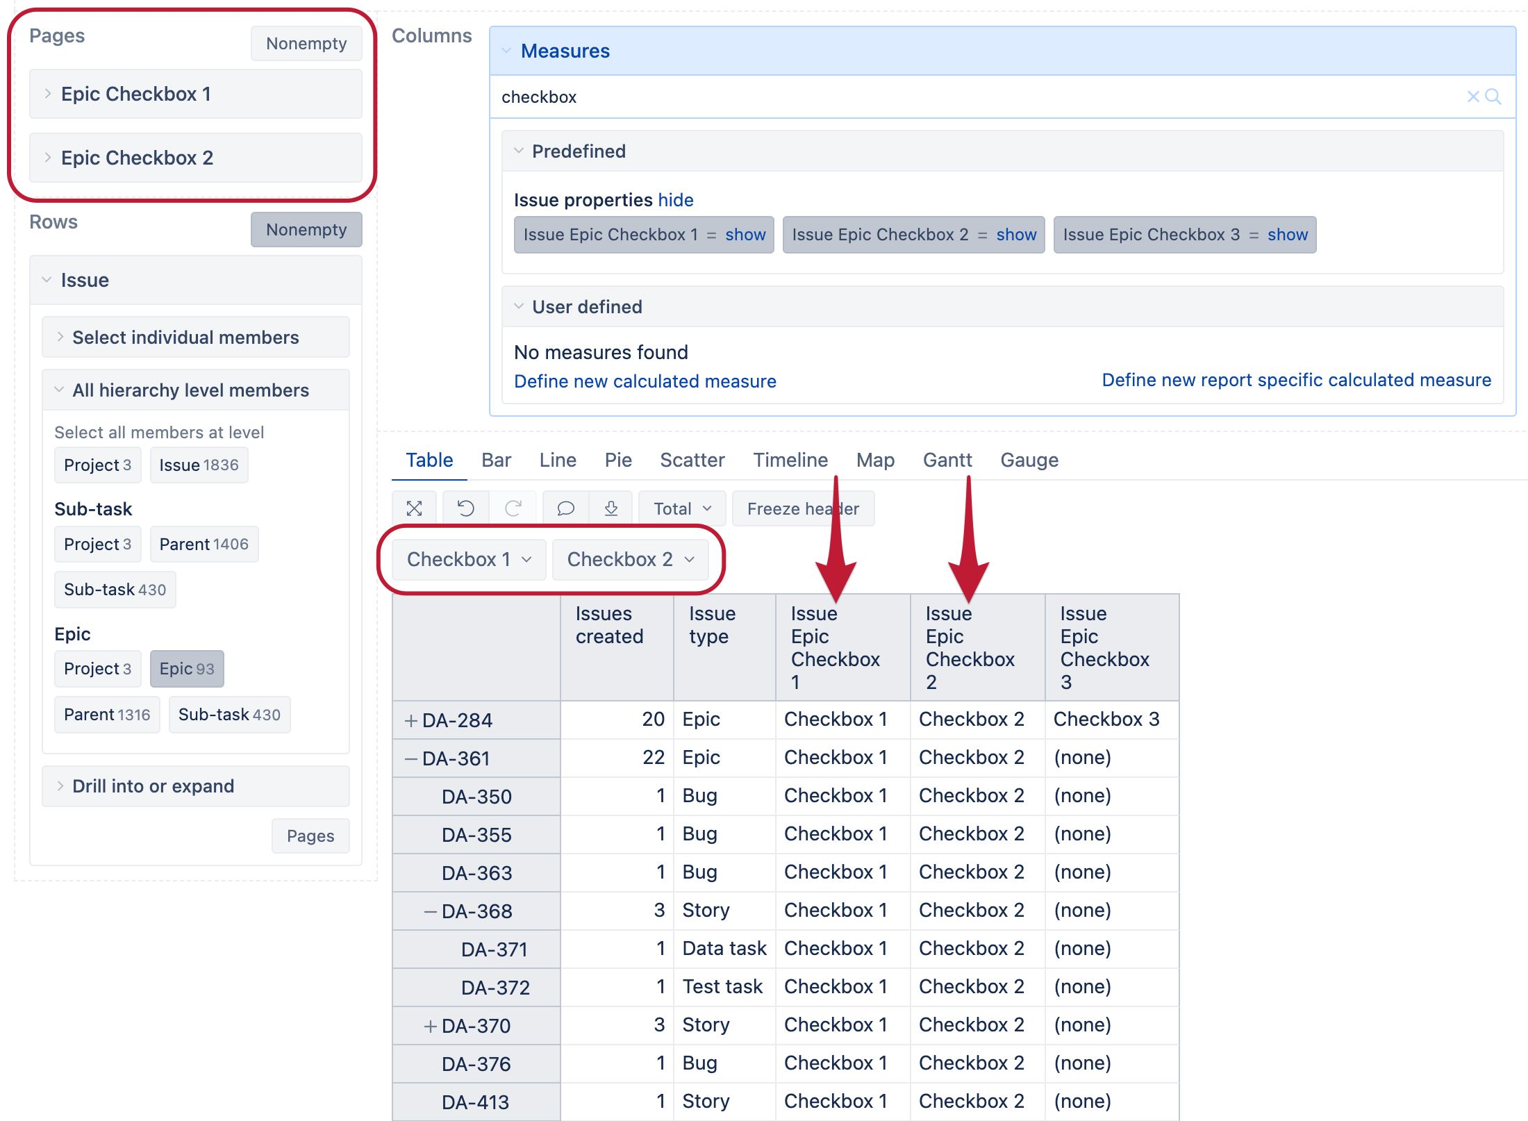1528x1121 pixels.
Task: Click hide link next to Issue properties
Action: (x=676, y=200)
